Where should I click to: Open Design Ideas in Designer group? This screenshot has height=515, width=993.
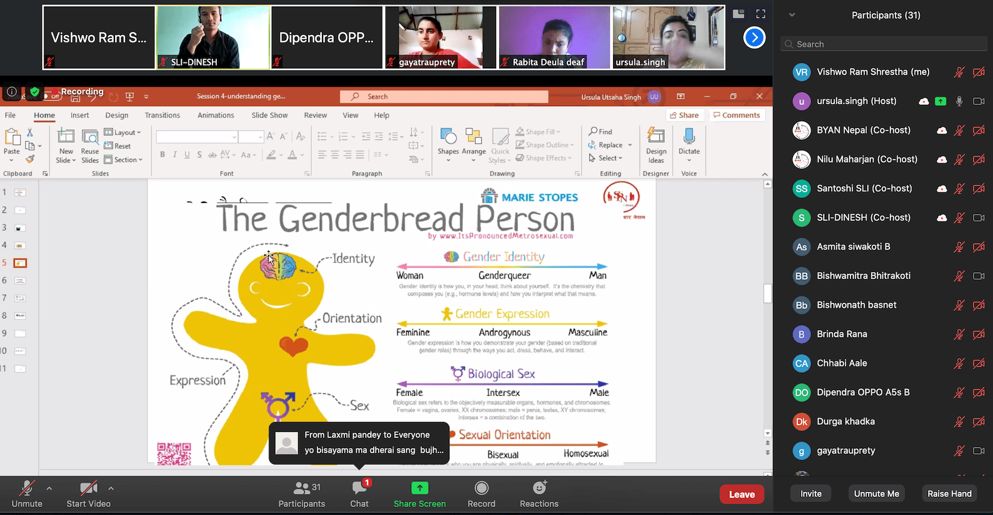click(x=656, y=145)
